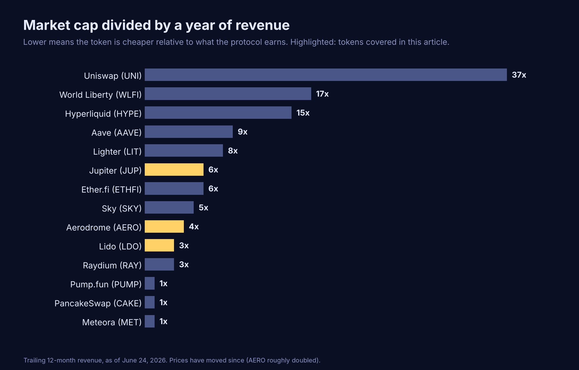This screenshot has height=370, width=579.
Task: Click the 'Aerodrome (AERO)' label
Action: click(x=104, y=227)
